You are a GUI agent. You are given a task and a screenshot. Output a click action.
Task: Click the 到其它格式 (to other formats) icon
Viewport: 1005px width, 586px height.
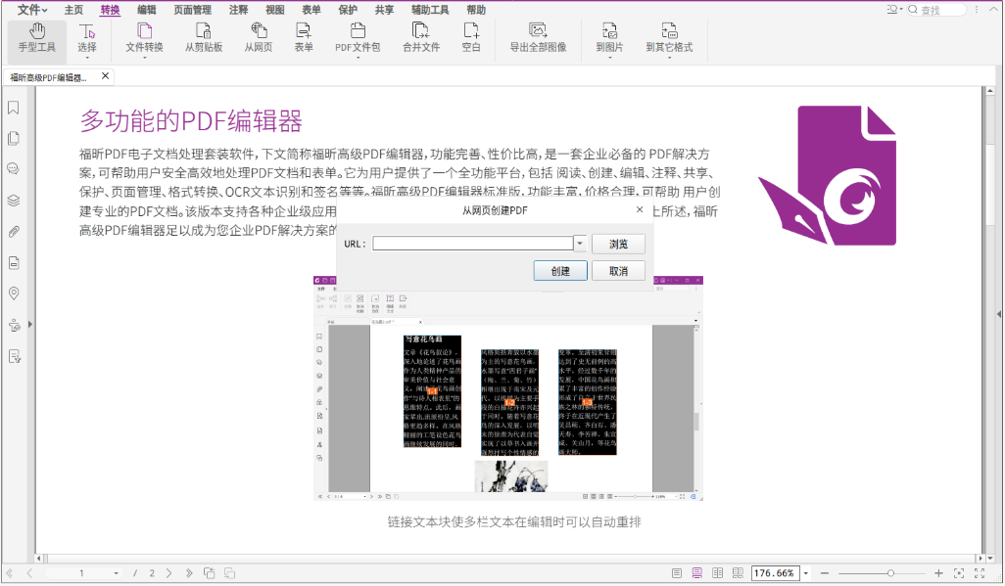pyautogui.click(x=669, y=30)
